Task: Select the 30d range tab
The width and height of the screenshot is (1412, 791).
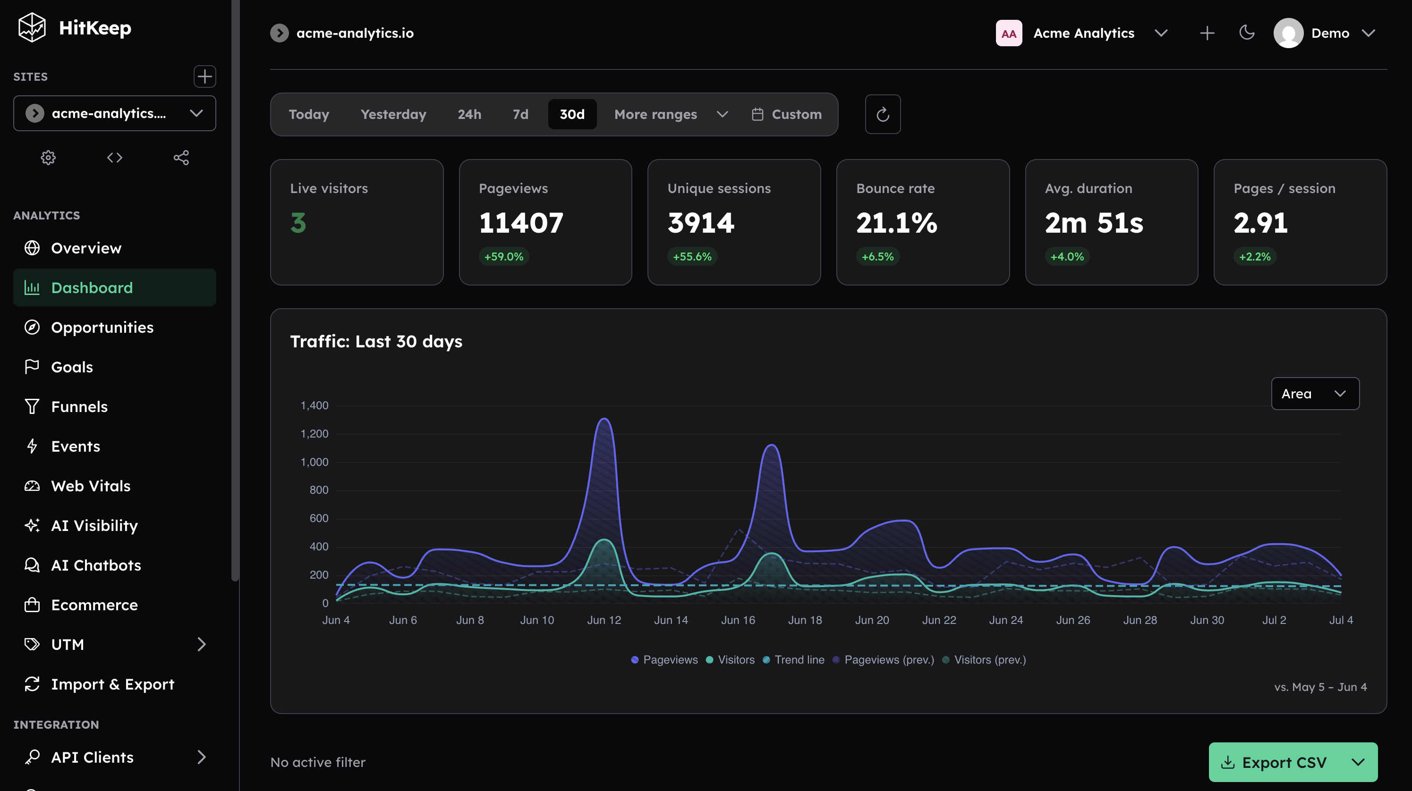Action: tap(572, 115)
